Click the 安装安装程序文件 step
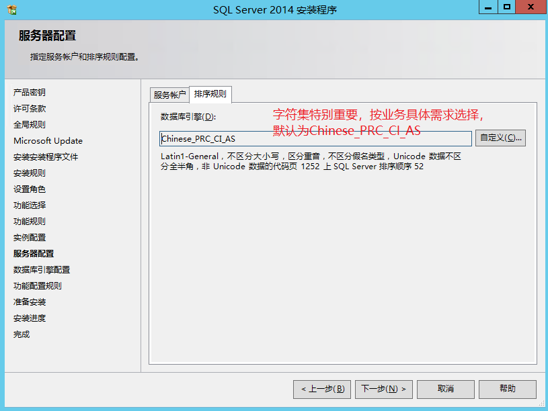 pyautogui.click(x=46, y=157)
